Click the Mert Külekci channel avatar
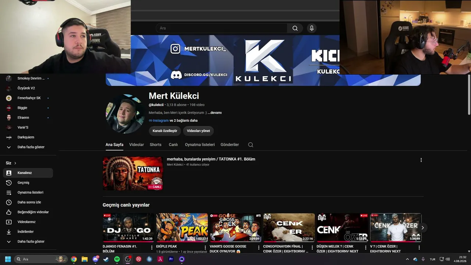Screen dimensions: 471x265 125,114
